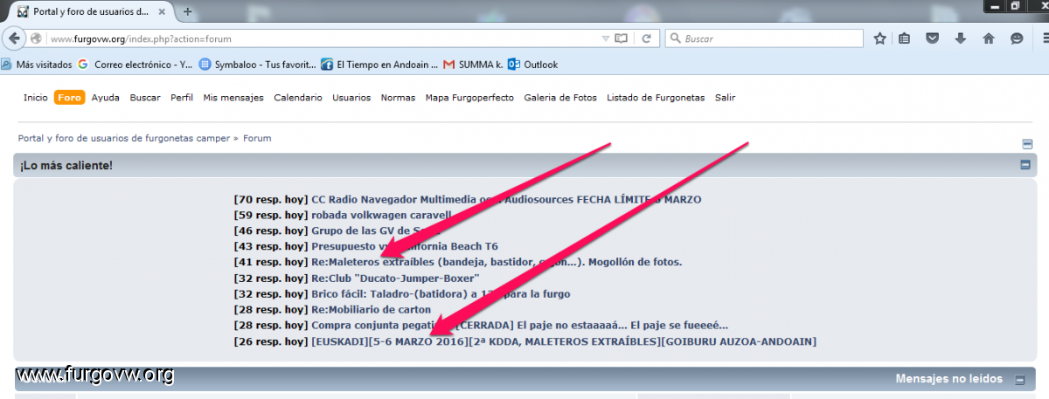The height and width of the screenshot is (399, 1049).
Task: Go to browser home page icon
Action: tap(989, 38)
